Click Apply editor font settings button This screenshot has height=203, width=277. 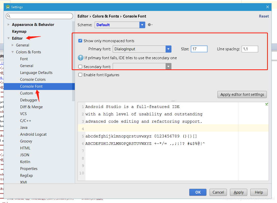click(x=242, y=95)
